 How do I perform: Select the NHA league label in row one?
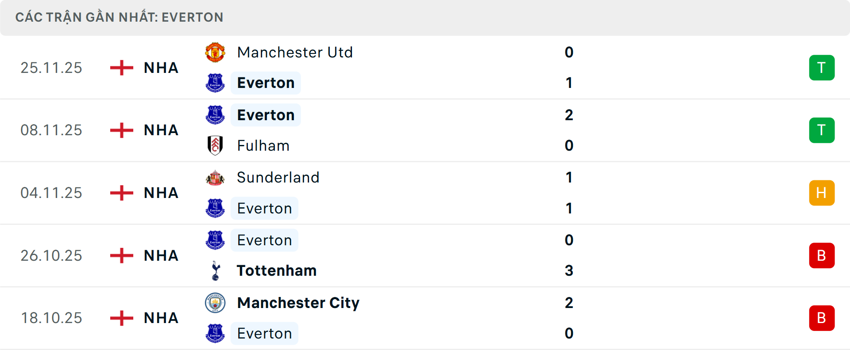pyautogui.click(x=161, y=68)
